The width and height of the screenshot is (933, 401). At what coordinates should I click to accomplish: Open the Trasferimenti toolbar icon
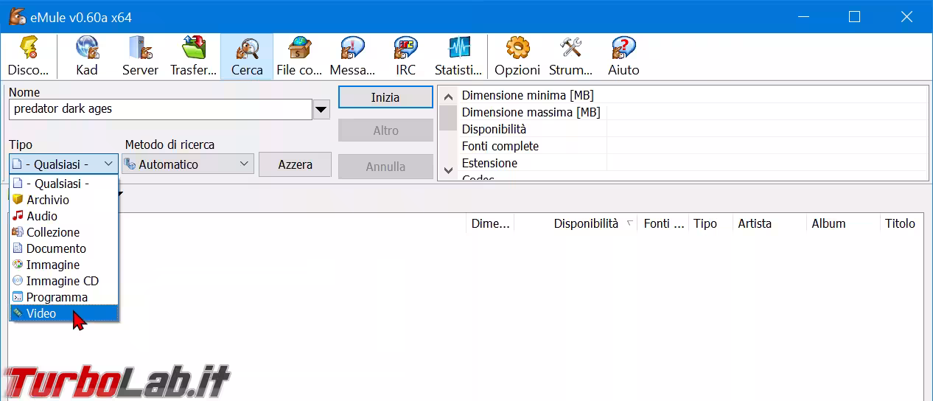pyautogui.click(x=194, y=49)
